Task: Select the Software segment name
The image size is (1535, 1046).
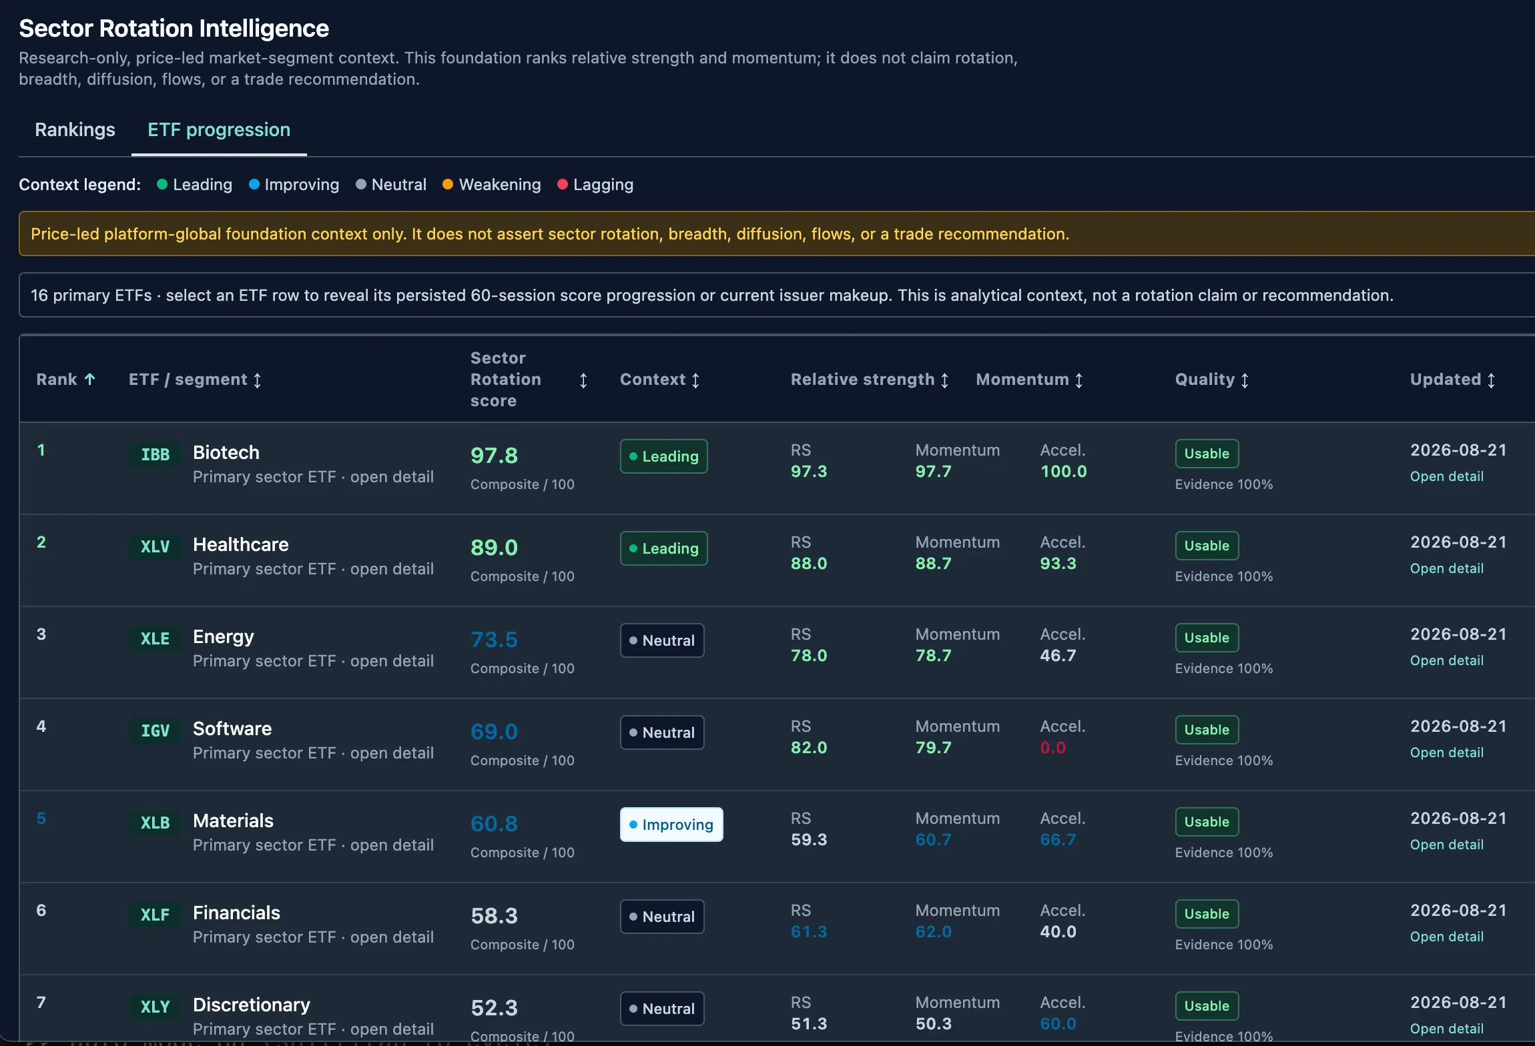Action: tap(232, 728)
